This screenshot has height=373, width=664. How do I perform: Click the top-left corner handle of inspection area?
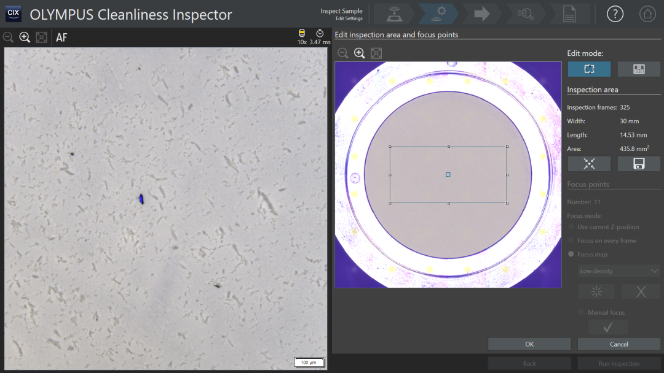390,147
